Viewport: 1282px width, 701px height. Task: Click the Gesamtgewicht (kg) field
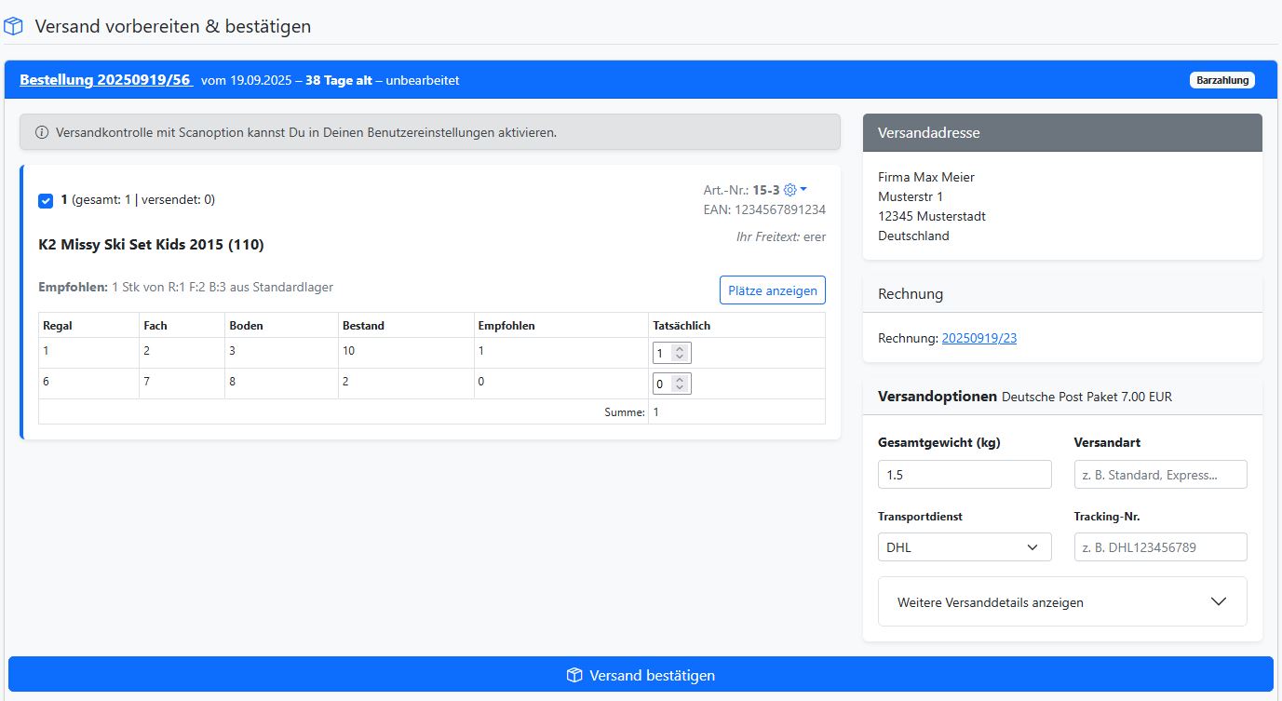pyautogui.click(x=964, y=475)
